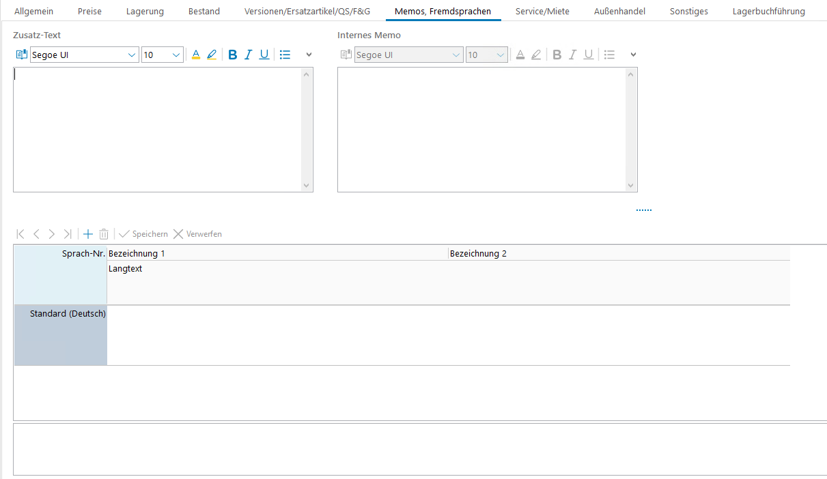The width and height of the screenshot is (827, 479).
Task: Toggle italic in Zusatz-Text toolbar
Action: (x=249, y=55)
